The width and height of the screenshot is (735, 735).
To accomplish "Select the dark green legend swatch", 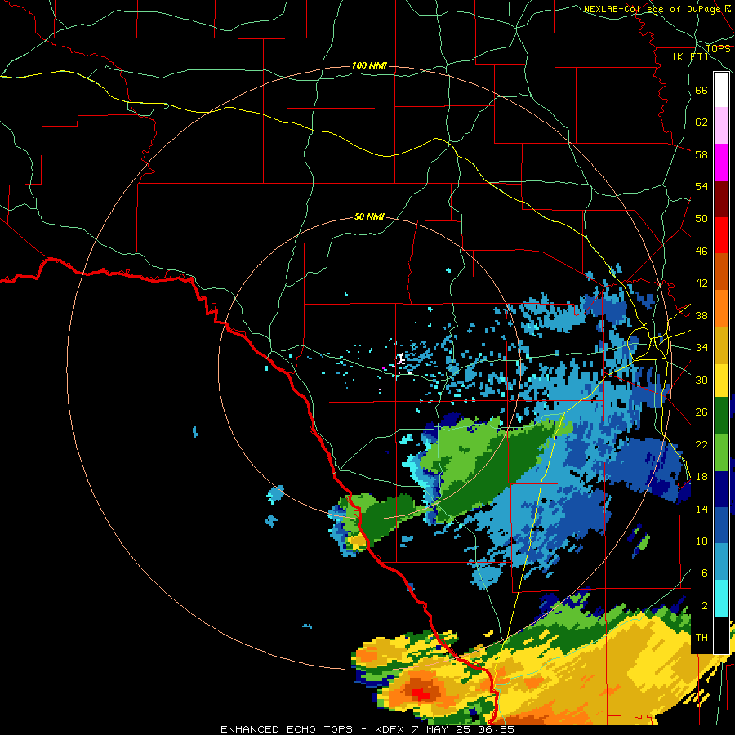I will coord(721,416).
